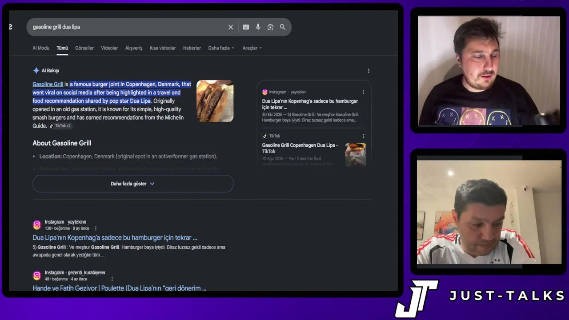Click '40+ beğenme' text under gezenti_kurabiyeler
The width and height of the screenshot is (569, 320).
56,279
